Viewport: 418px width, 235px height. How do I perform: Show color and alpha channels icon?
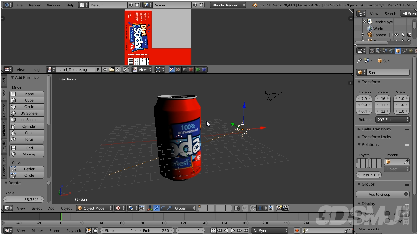tap(172, 69)
